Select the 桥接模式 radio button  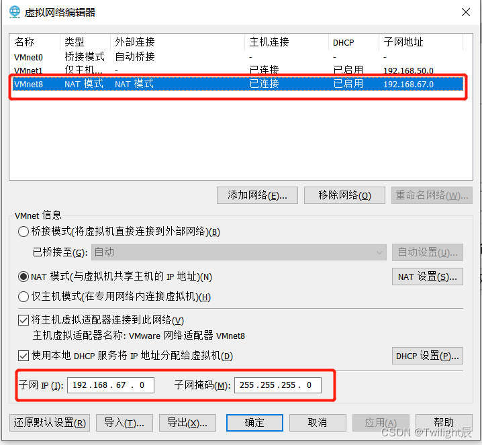23,232
